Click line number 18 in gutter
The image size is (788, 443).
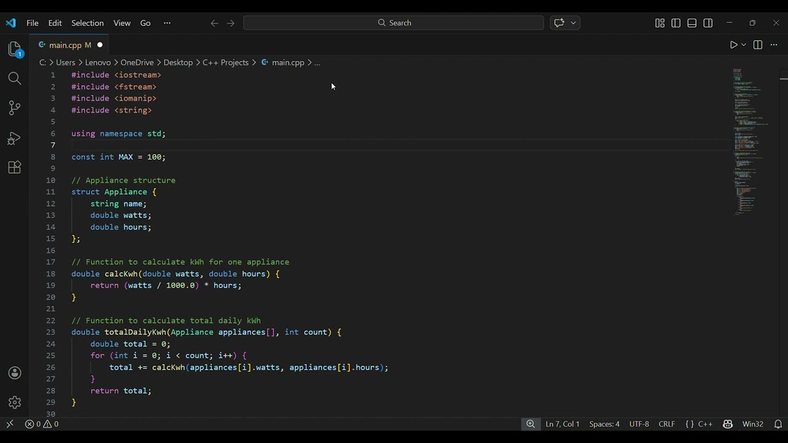(50, 274)
